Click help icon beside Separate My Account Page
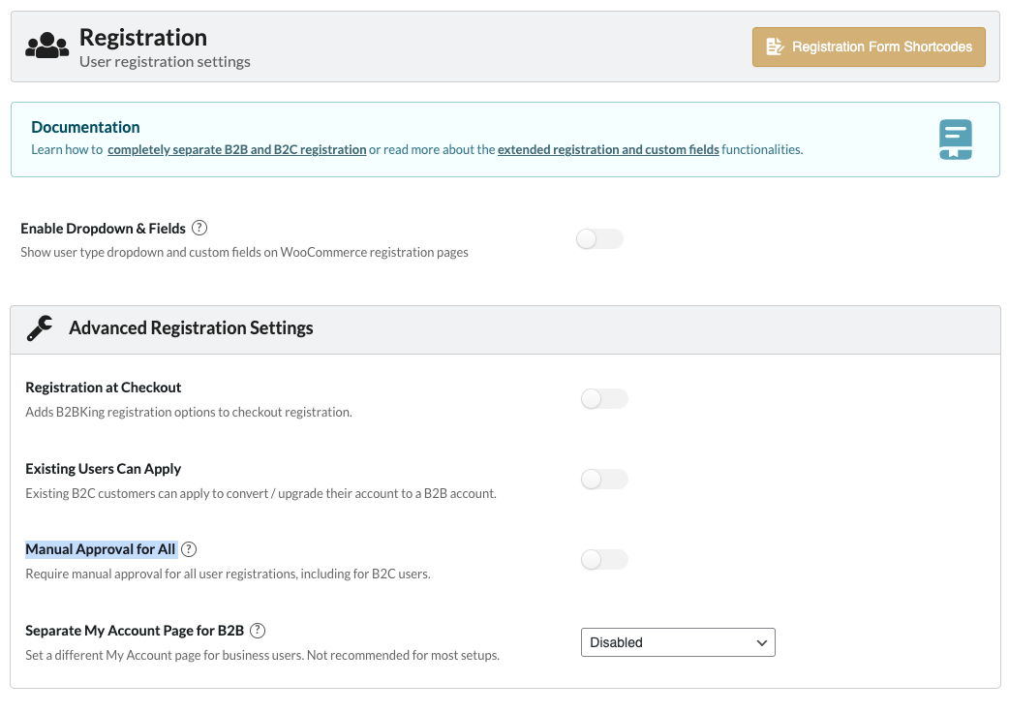 click(x=258, y=631)
